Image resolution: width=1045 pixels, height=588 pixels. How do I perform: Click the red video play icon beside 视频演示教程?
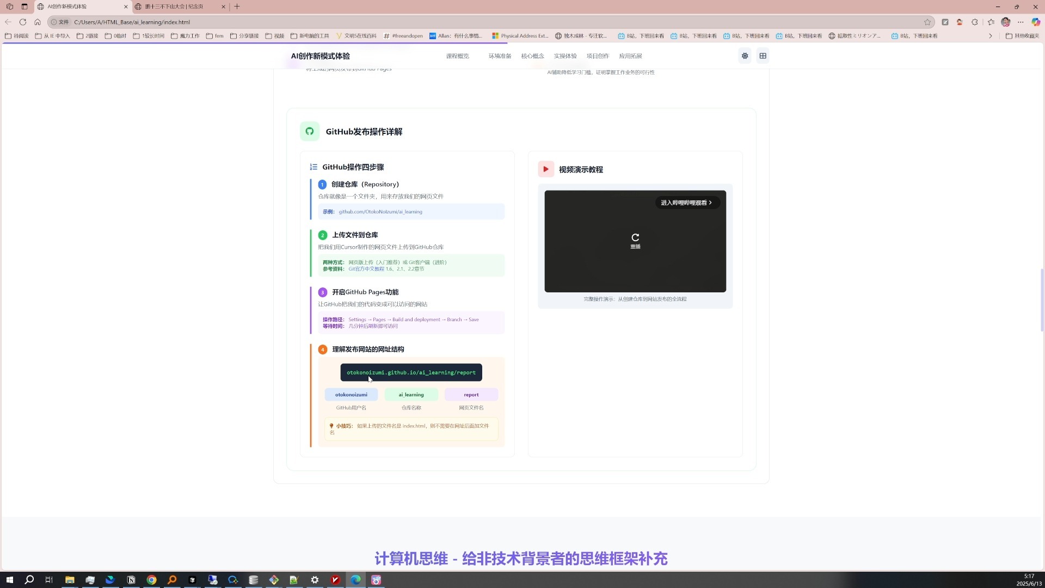(x=545, y=169)
